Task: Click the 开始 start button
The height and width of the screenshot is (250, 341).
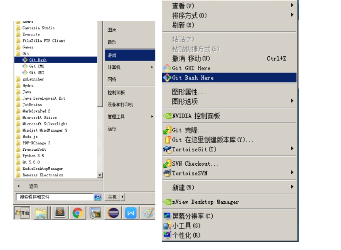Action: tap(22, 213)
